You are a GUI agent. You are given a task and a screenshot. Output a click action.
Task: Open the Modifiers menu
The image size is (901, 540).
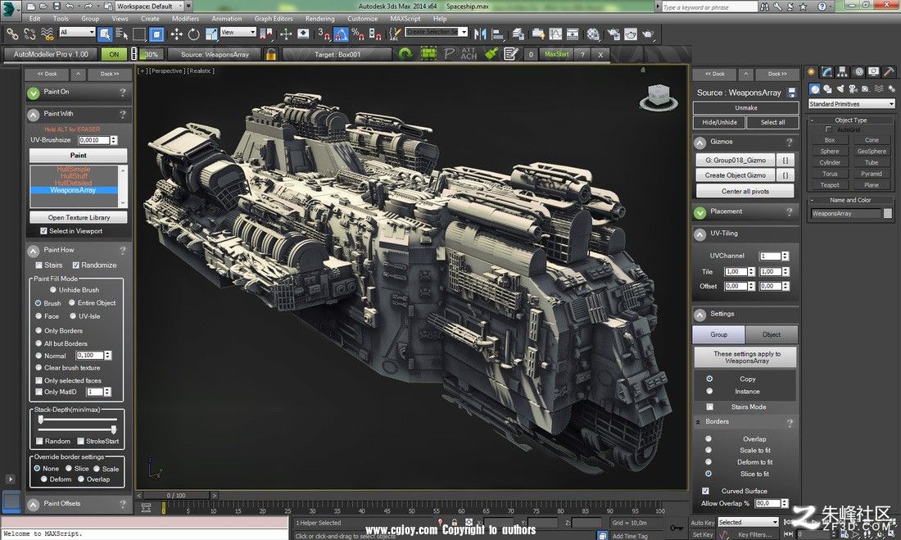185,18
